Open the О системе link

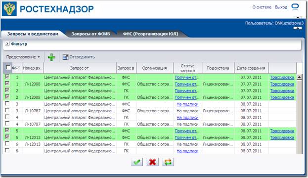(262, 7)
